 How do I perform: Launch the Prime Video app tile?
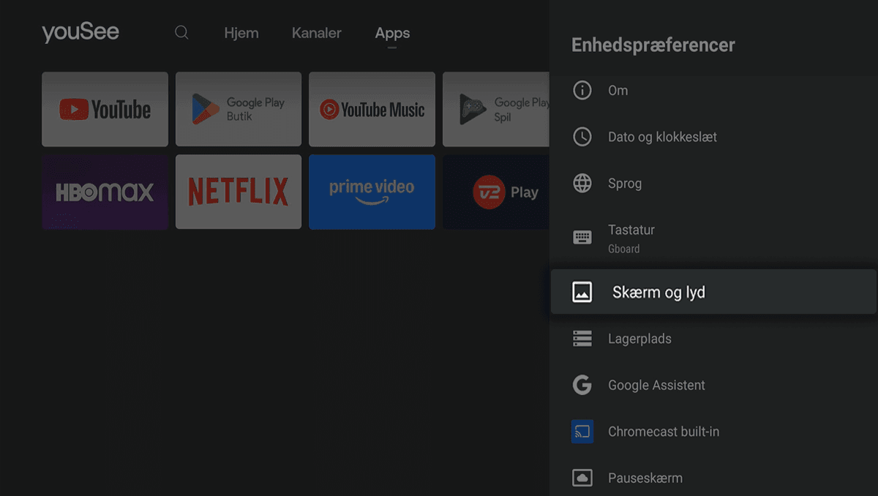[x=372, y=192]
